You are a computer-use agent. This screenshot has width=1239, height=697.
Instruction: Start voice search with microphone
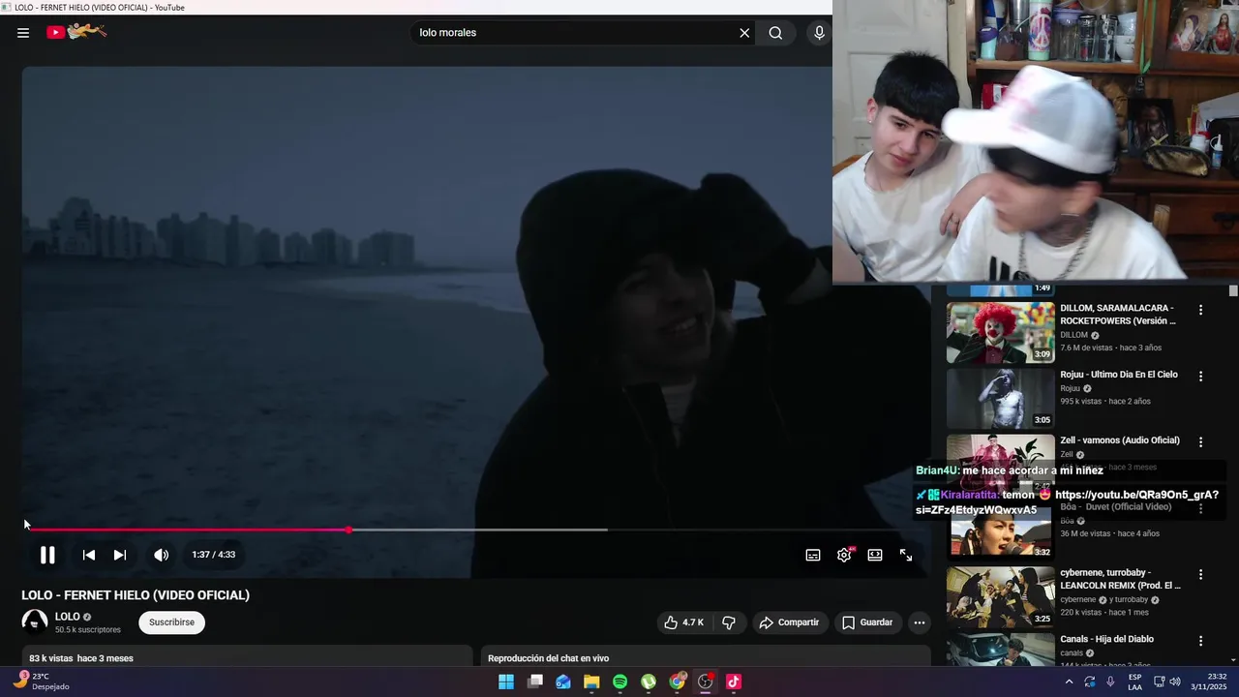coord(819,33)
